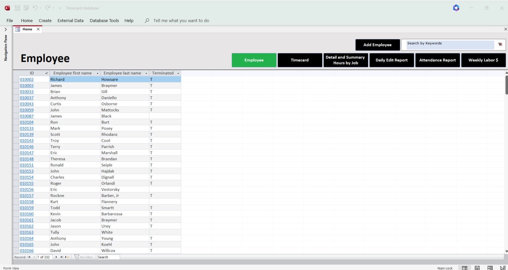Select the first name cell 'Theresa'
Viewport: 508px width, 270px height.
coord(75,159)
